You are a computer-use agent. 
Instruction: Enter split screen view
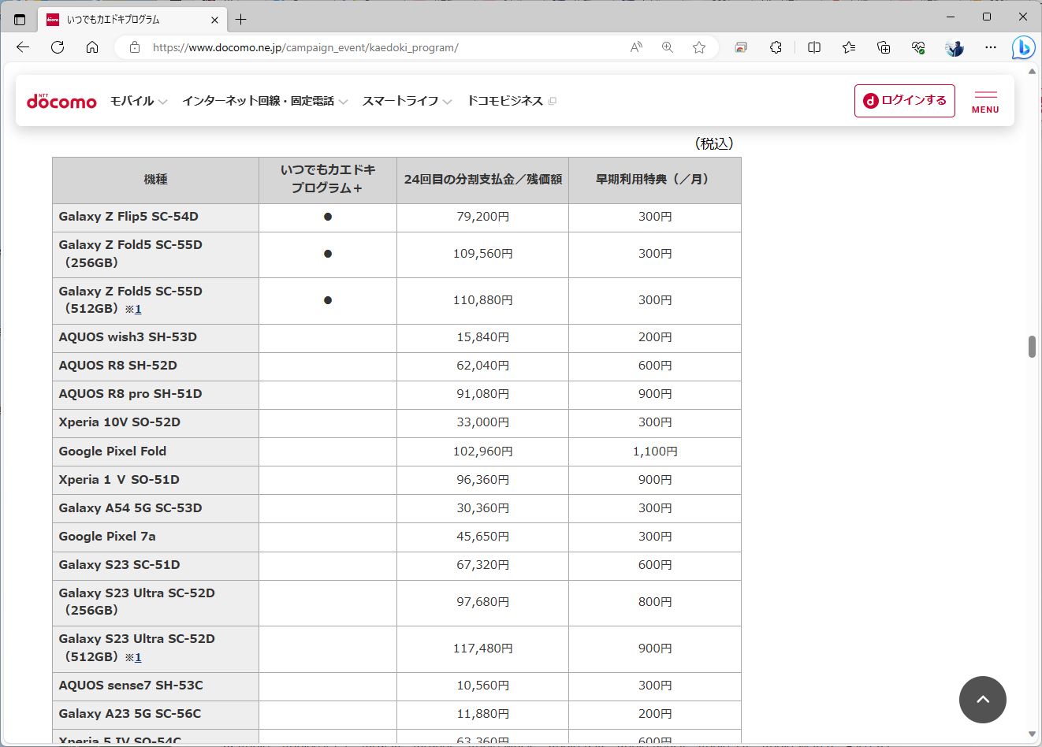813,48
